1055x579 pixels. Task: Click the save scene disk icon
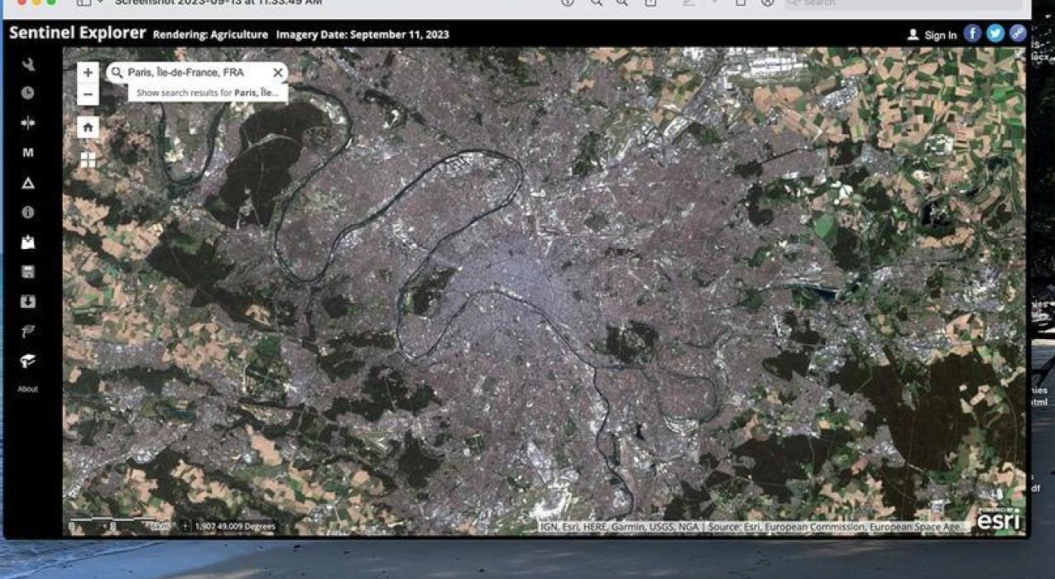point(27,271)
